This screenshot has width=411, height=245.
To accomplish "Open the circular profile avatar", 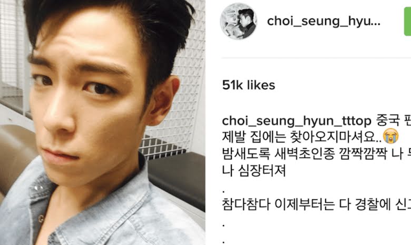I will pyautogui.click(x=238, y=22).
